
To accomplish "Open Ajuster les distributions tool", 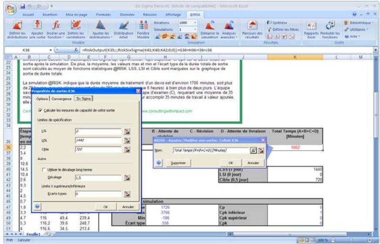I will tap(101, 30).
